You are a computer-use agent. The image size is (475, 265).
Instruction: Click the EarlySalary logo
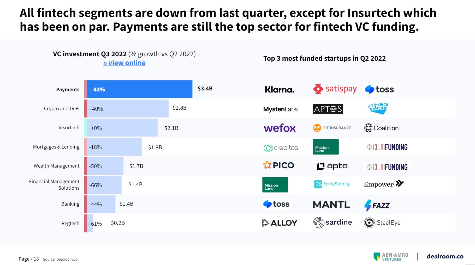pyautogui.click(x=331, y=184)
